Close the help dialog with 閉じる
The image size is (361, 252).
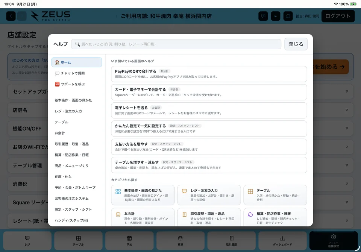click(x=296, y=44)
